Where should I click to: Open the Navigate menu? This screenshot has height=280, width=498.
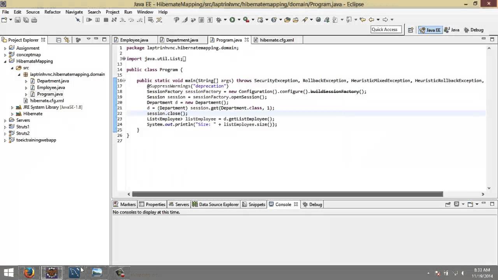74,12
